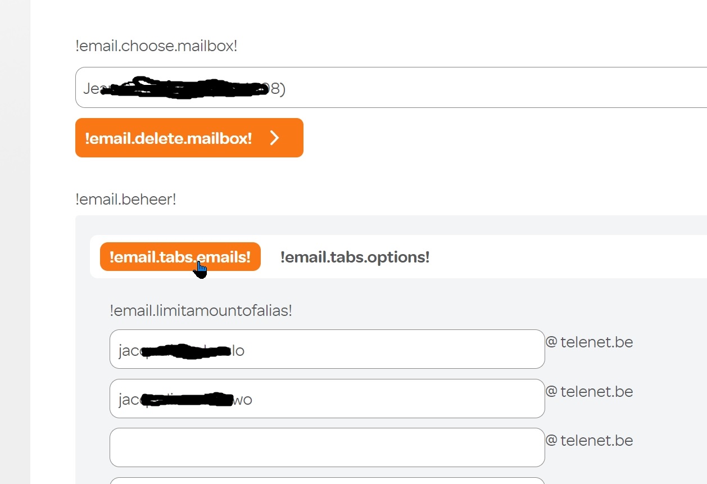The image size is (707, 484).
Task: Click the partially visible alias field at bottom
Action: pyautogui.click(x=327, y=481)
